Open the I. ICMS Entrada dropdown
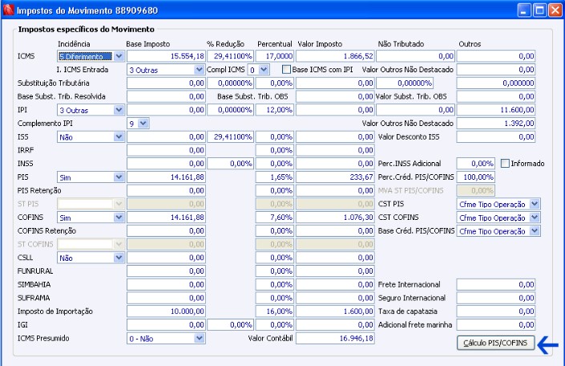The height and width of the screenshot is (366, 565). point(199,70)
